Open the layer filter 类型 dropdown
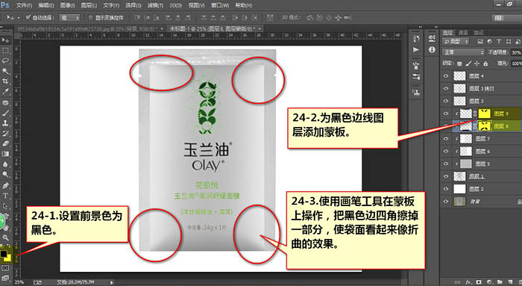 (456, 41)
